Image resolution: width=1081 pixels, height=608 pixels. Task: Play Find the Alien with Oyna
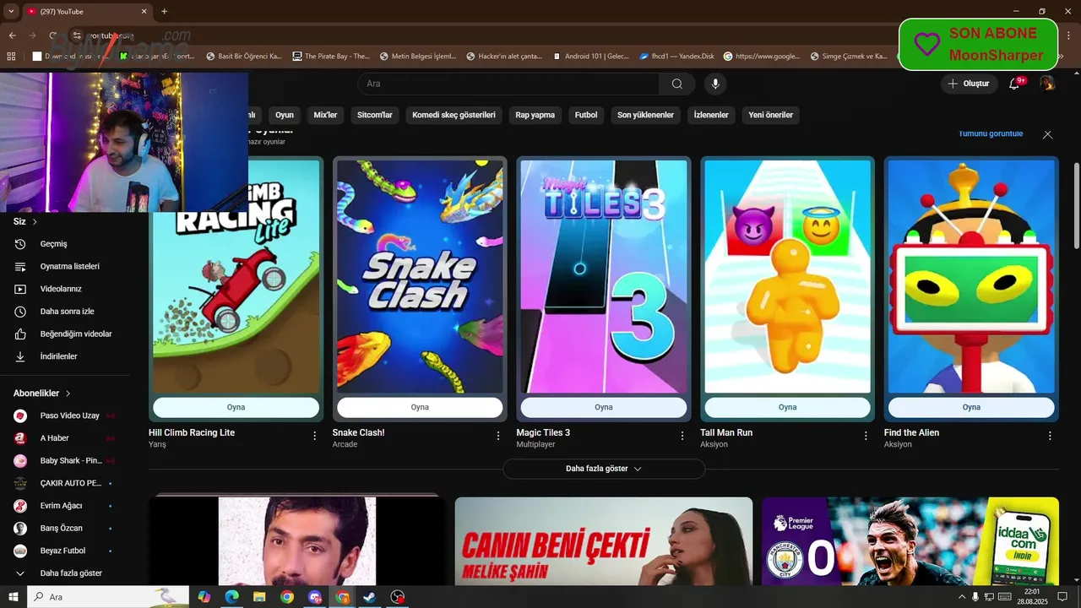pyautogui.click(x=971, y=407)
